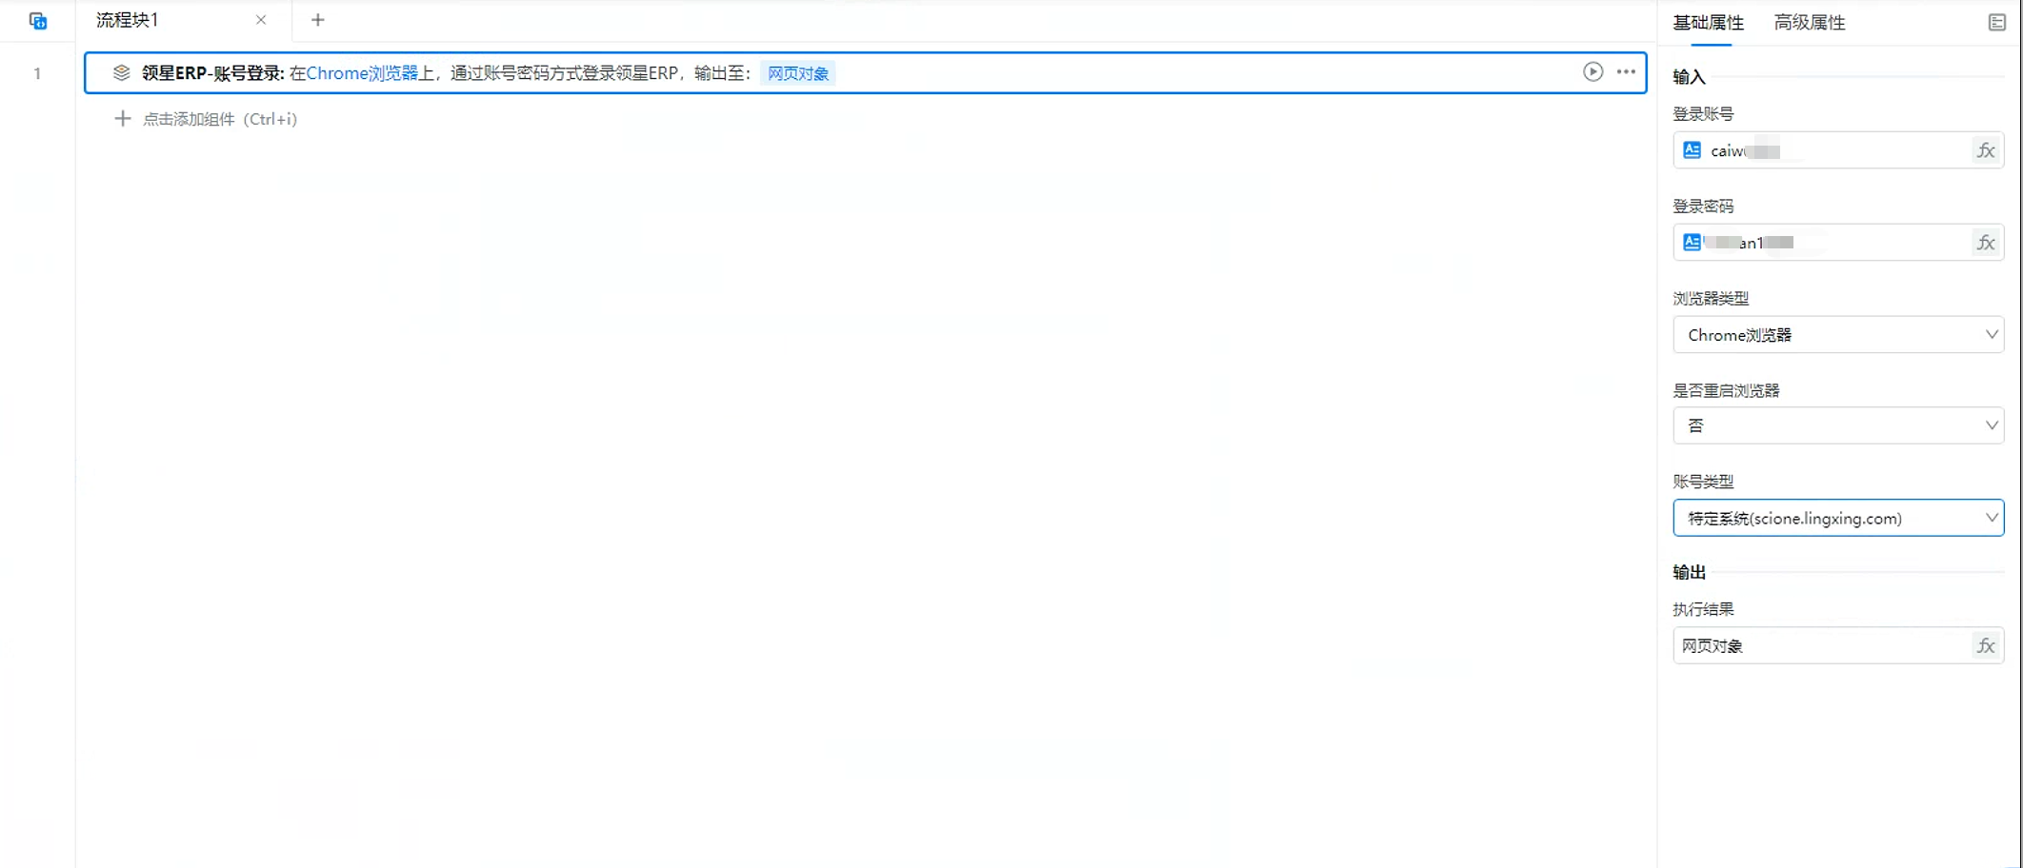
Task: Click the fx button for 登录账号
Action: click(1986, 150)
